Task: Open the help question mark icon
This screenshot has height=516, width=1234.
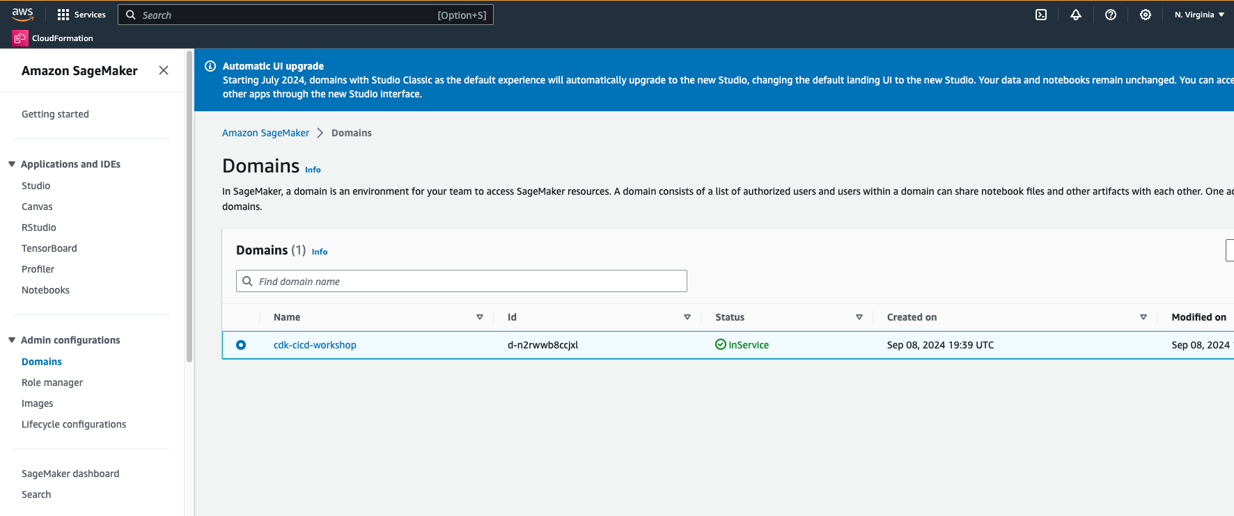Action: coord(1111,15)
